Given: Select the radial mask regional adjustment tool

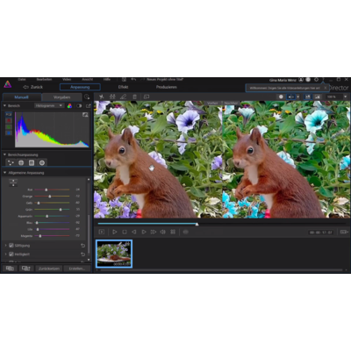Looking at the screenshot, I should (x=42, y=162).
